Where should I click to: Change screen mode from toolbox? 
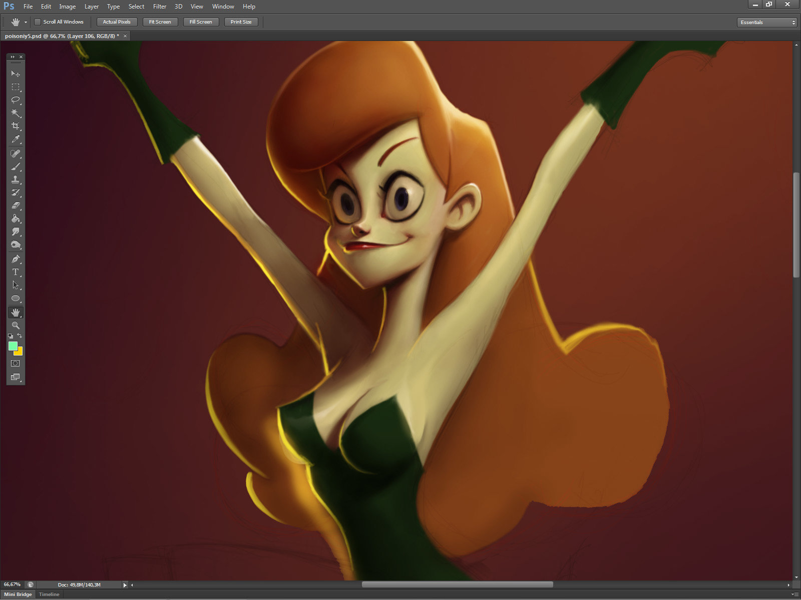16,377
